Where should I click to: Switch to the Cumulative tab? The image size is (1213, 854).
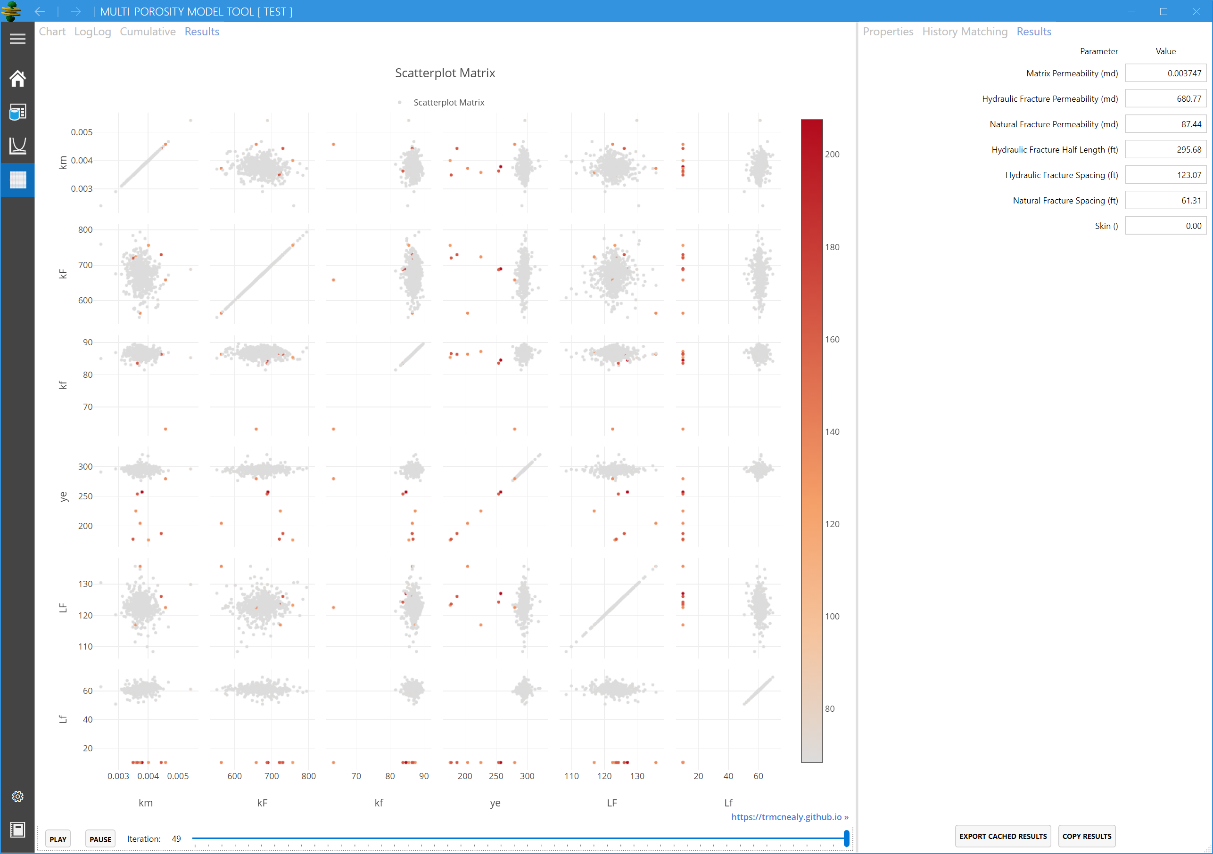click(x=148, y=32)
